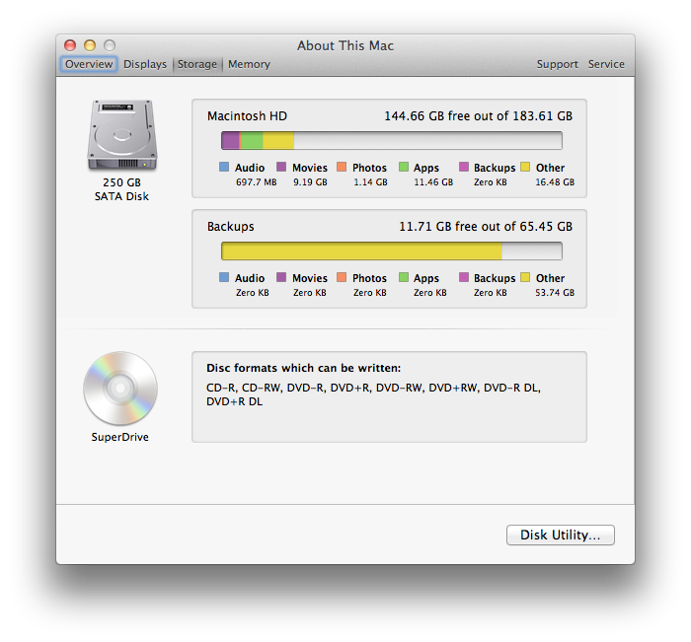Click 'Disc formats which can be written:' heading
The height and width of the screenshot is (642, 691).
(x=304, y=368)
